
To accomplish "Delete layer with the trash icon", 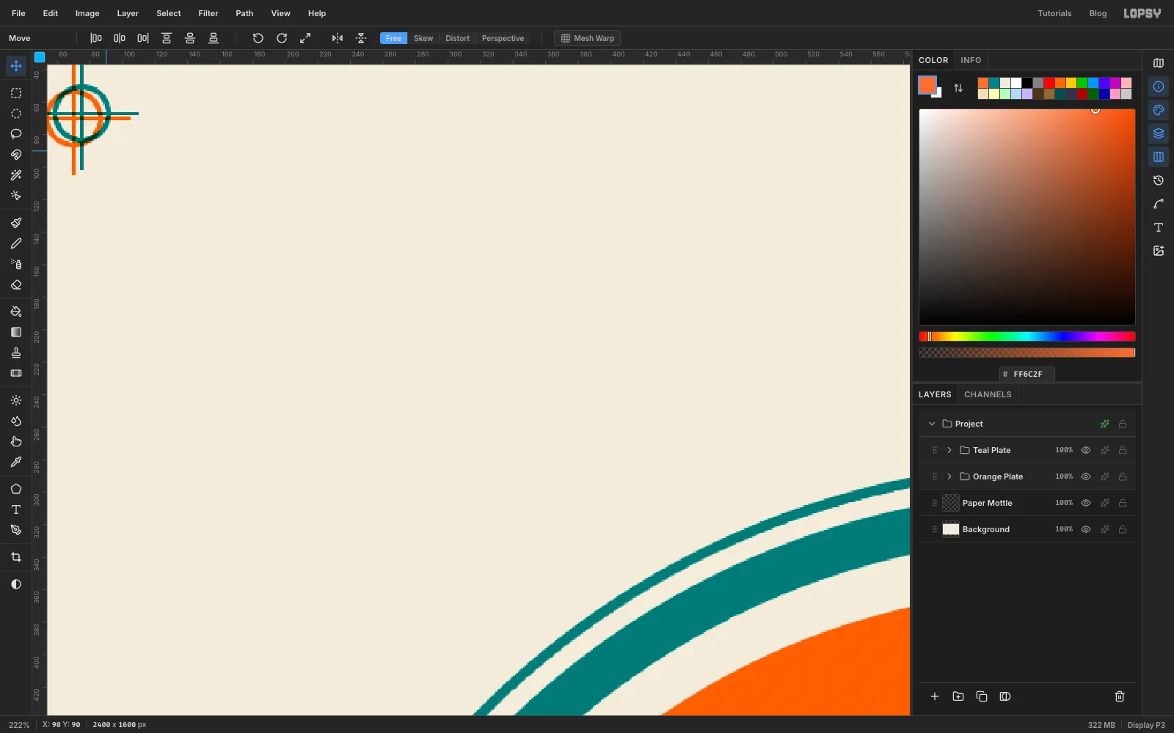I will (1120, 696).
